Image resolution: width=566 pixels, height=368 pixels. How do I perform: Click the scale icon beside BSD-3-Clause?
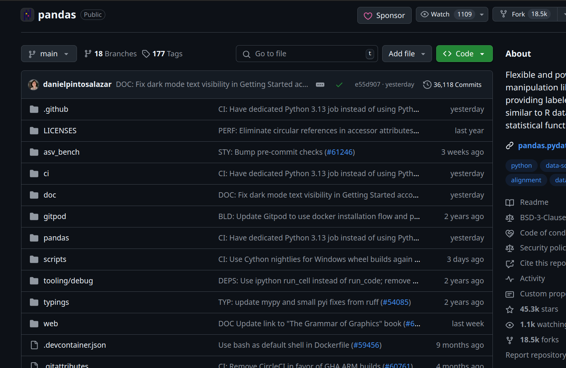[510, 218]
